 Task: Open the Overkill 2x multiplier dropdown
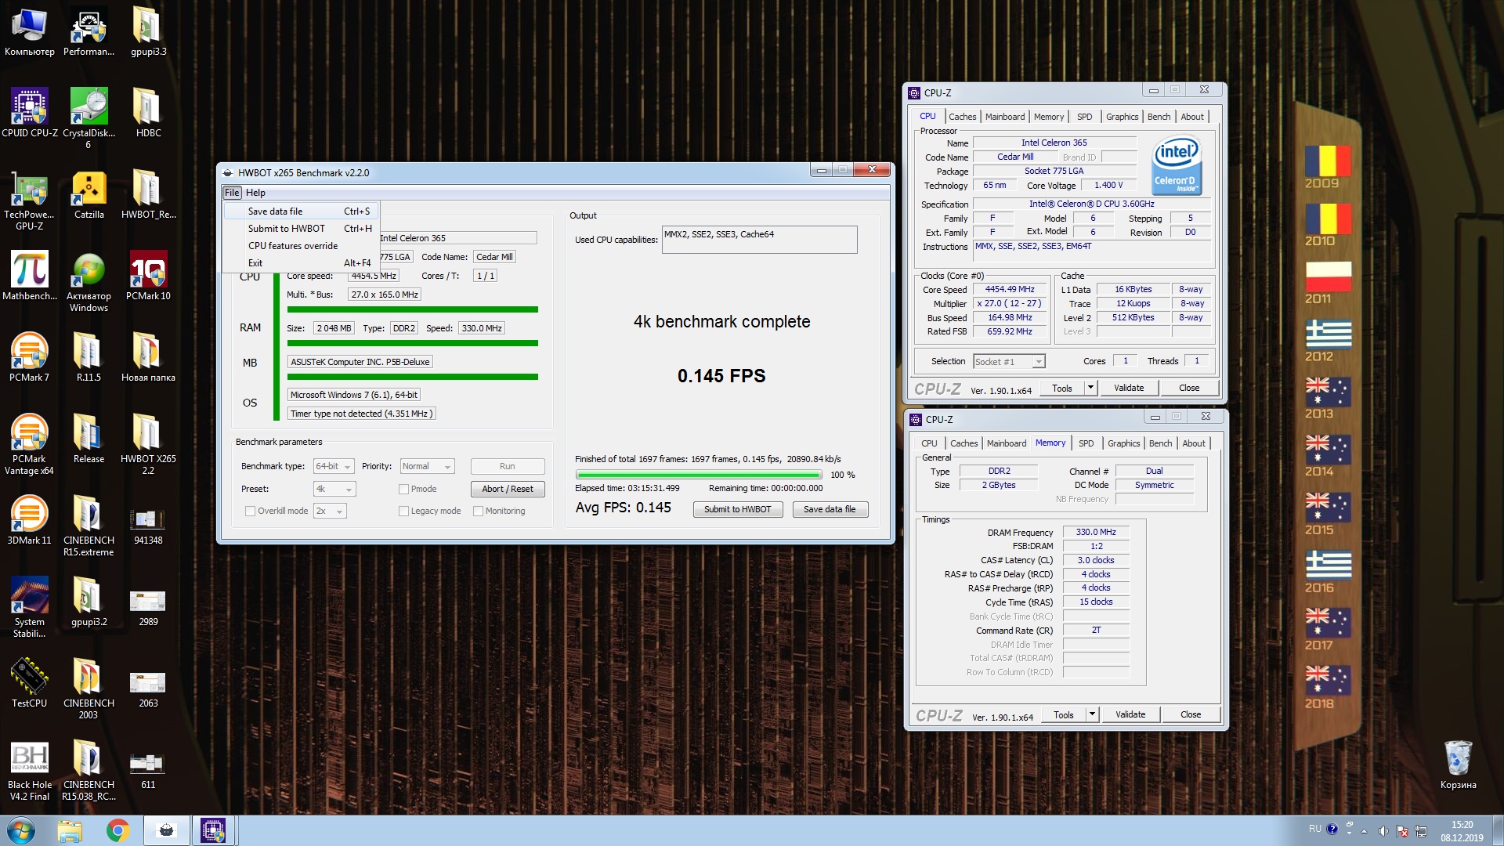pos(330,511)
